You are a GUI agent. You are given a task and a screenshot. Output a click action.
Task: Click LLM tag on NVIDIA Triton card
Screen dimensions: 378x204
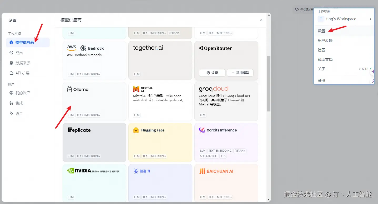tap(71, 197)
